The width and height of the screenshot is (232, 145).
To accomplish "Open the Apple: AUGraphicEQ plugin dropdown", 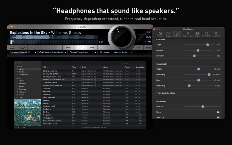I will pyautogui.click(x=35, y=52).
